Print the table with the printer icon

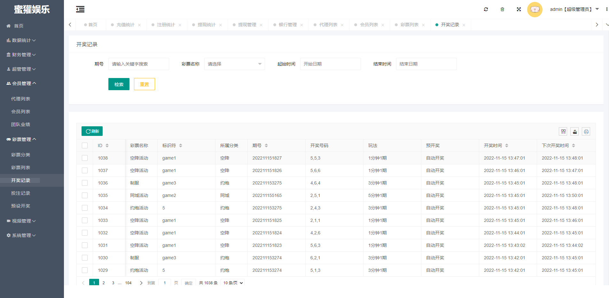coord(586,131)
